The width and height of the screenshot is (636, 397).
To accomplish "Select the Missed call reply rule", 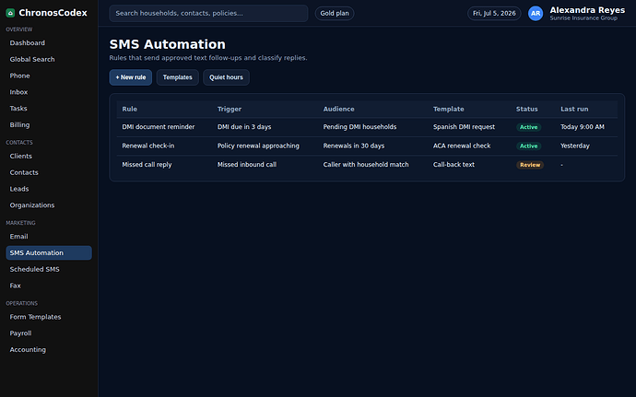I will point(147,165).
